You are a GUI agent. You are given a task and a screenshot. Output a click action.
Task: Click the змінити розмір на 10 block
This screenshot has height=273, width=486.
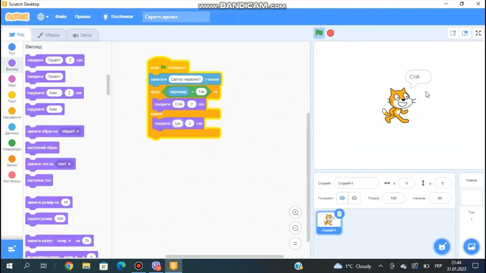[49, 202]
